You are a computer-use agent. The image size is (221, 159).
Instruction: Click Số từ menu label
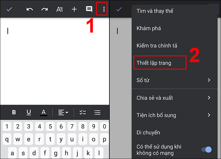point(143,80)
